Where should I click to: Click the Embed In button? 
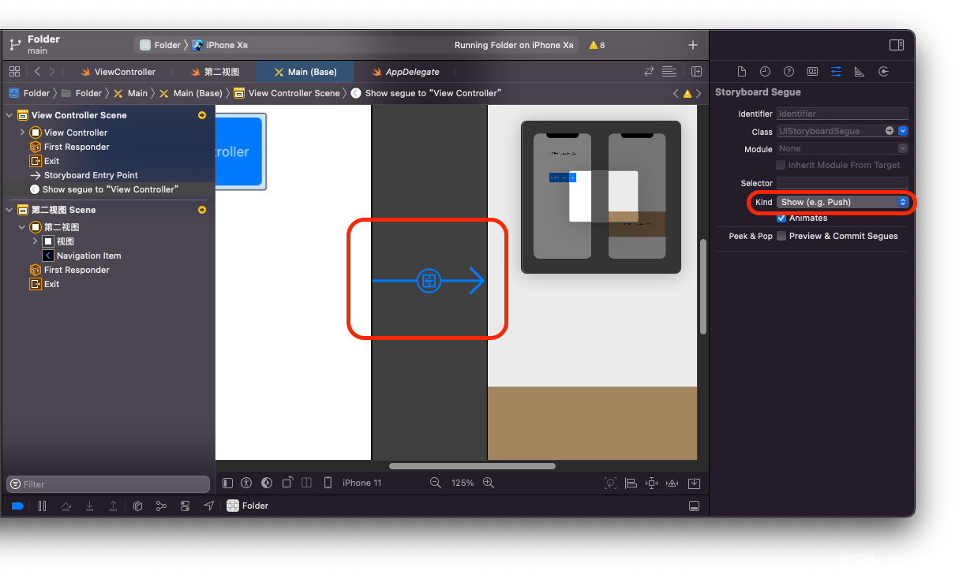pyautogui.click(x=694, y=483)
